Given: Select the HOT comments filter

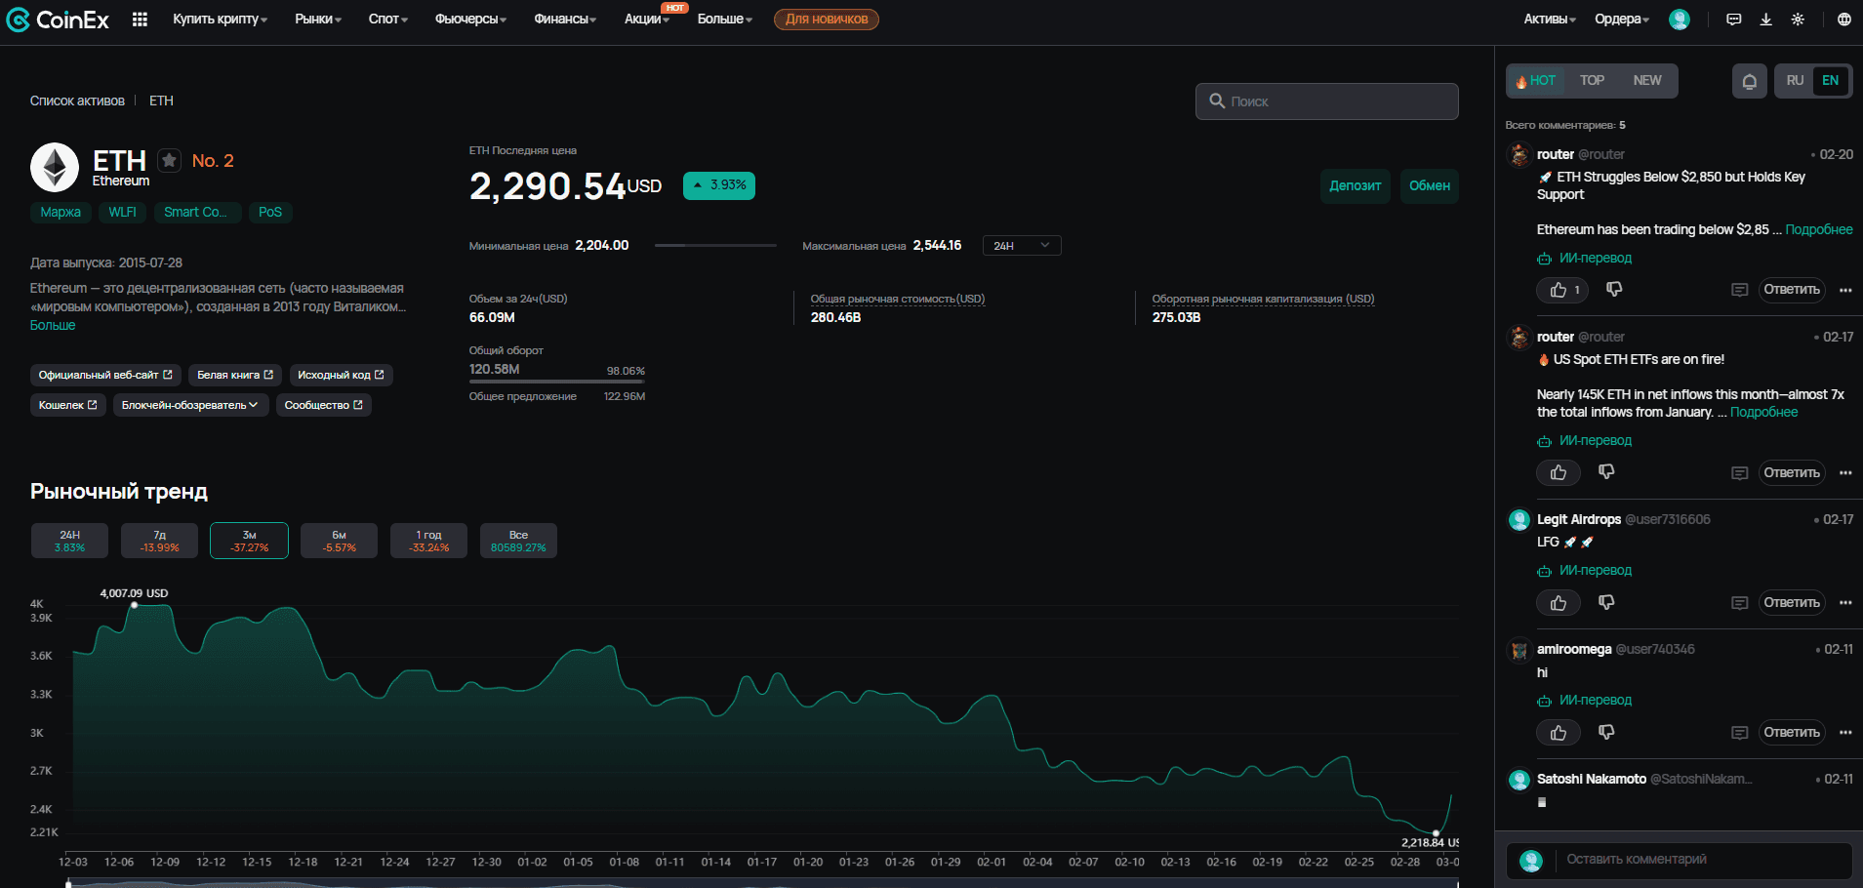Looking at the screenshot, I should click(x=1536, y=81).
